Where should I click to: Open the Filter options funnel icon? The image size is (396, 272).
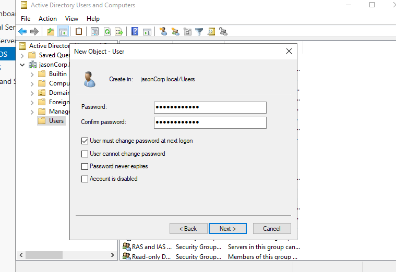click(x=199, y=32)
